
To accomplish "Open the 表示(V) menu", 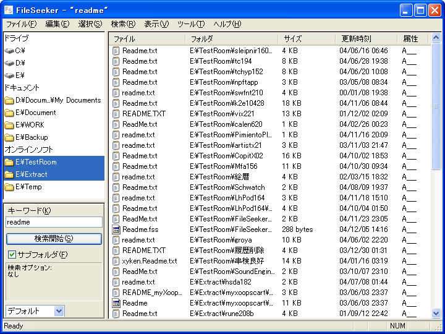I will (156, 24).
